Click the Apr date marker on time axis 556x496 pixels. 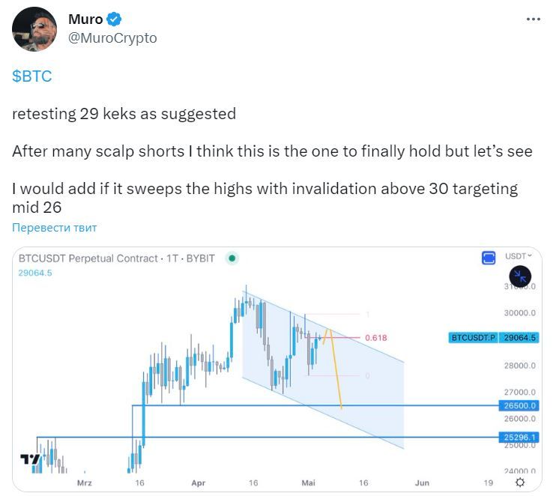(x=198, y=483)
